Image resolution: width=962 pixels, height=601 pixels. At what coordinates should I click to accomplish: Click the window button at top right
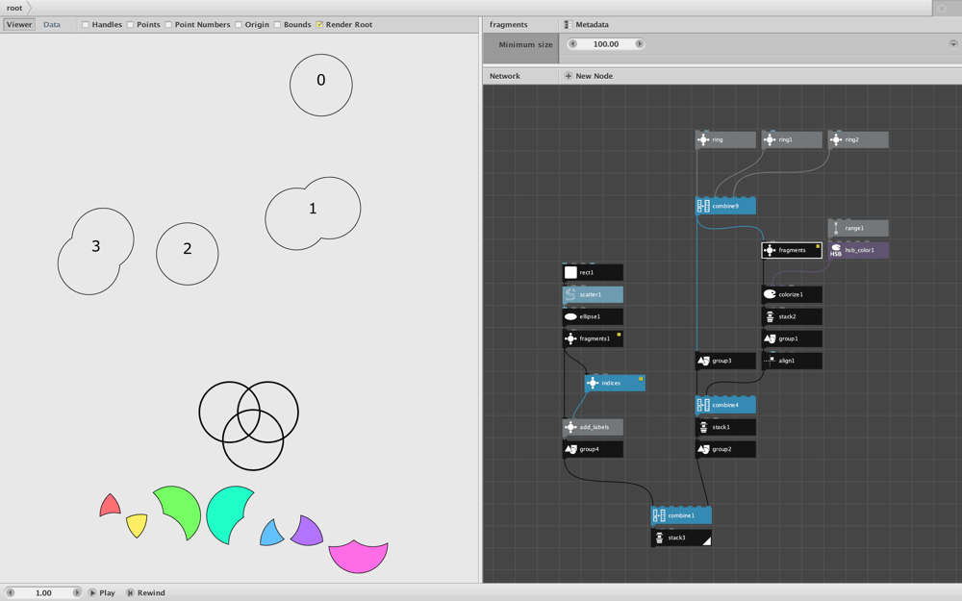point(942,8)
